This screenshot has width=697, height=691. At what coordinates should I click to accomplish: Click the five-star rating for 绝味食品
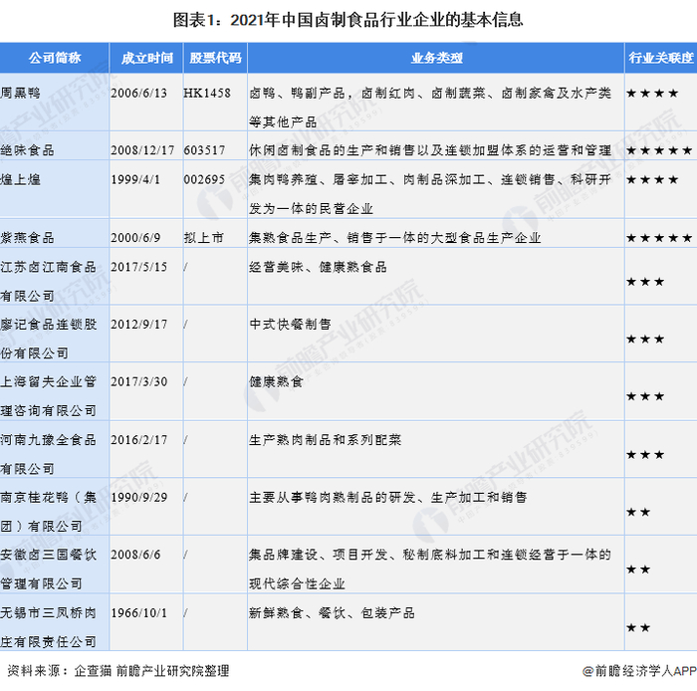(659, 150)
